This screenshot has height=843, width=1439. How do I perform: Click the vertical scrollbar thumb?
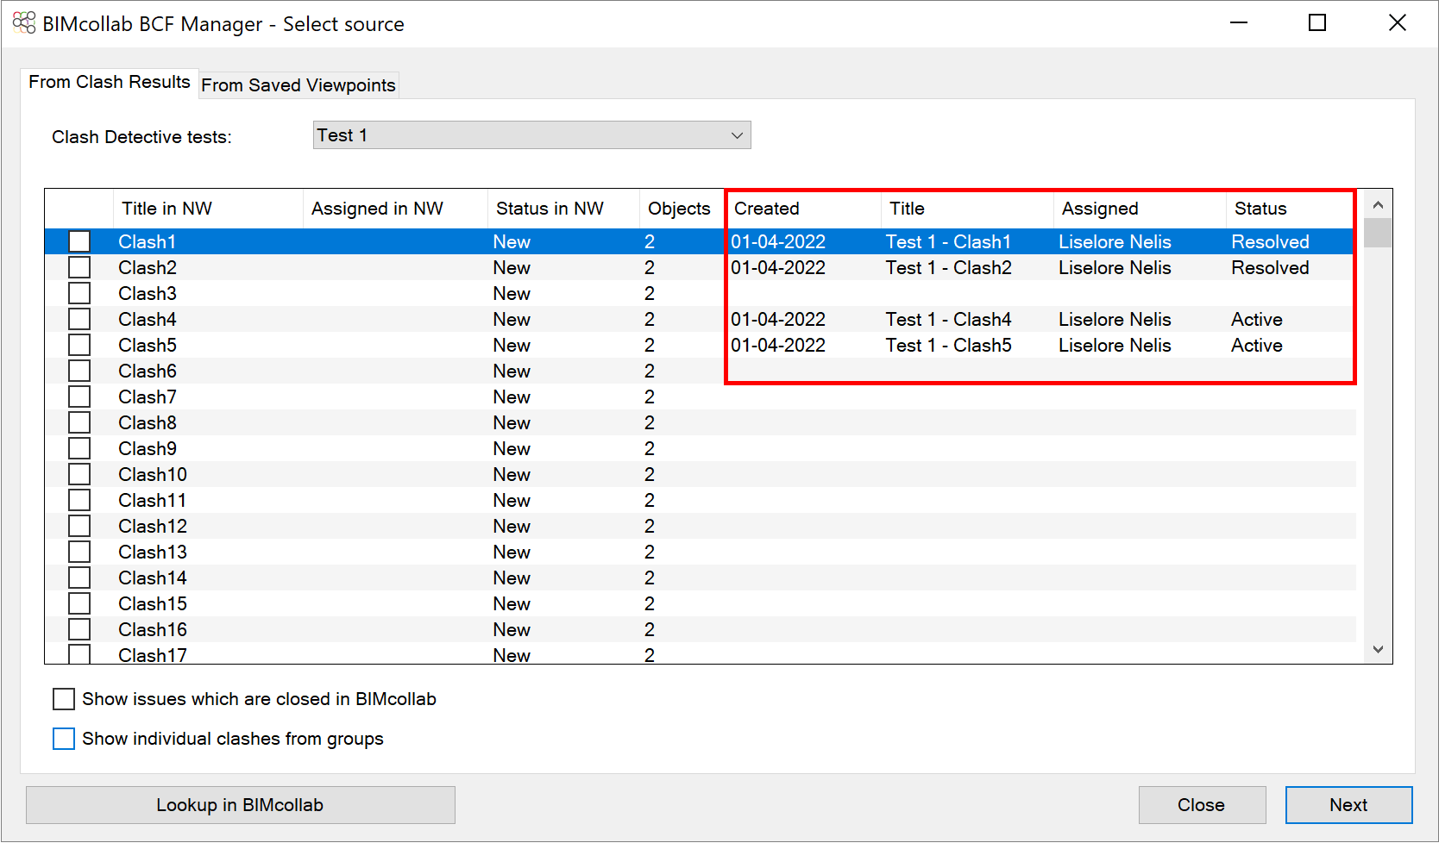coord(1378,234)
